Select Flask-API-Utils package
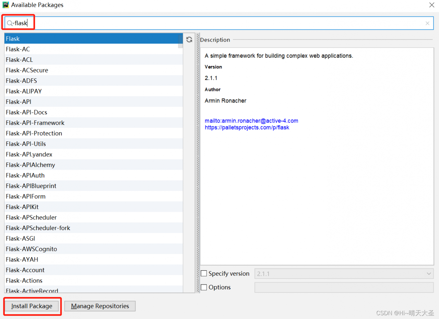The image size is (439, 319). tap(93, 144)
